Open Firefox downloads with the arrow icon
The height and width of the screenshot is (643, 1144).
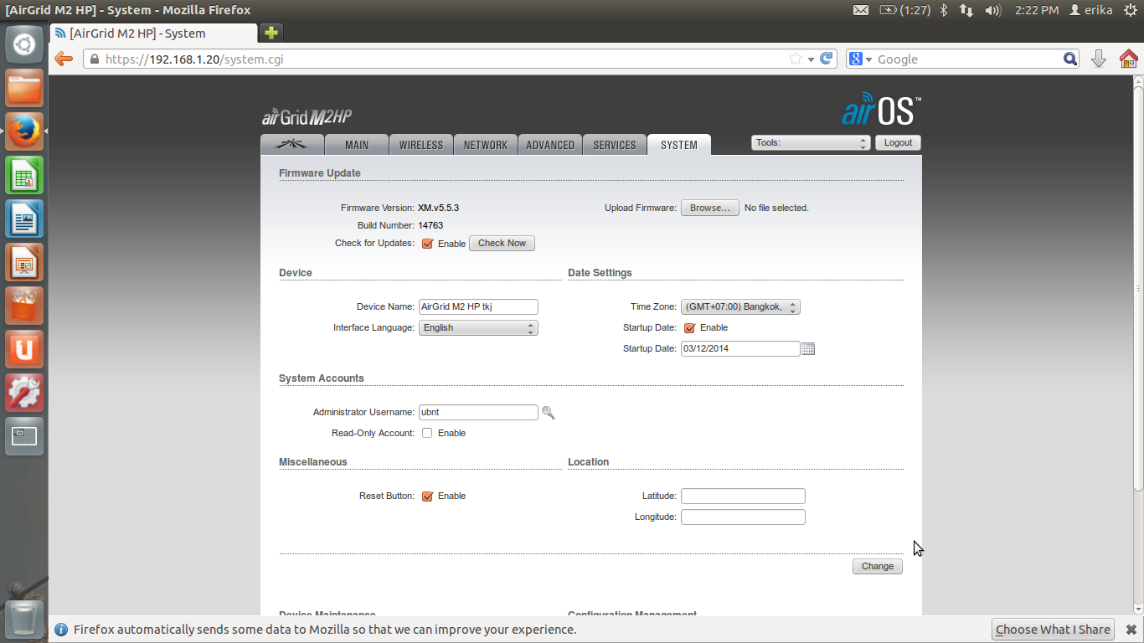1099,59
